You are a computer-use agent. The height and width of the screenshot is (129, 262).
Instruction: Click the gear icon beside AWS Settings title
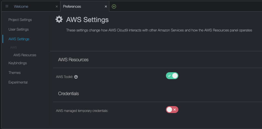tap(59, 19)
